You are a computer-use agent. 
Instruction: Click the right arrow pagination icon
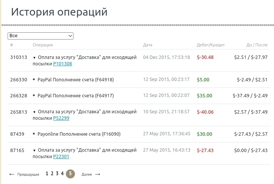(x=97, y=174)
